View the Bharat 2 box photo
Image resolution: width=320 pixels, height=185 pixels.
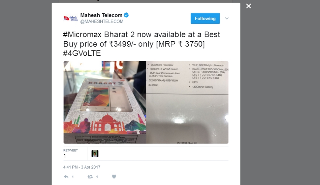coord(105,102)
